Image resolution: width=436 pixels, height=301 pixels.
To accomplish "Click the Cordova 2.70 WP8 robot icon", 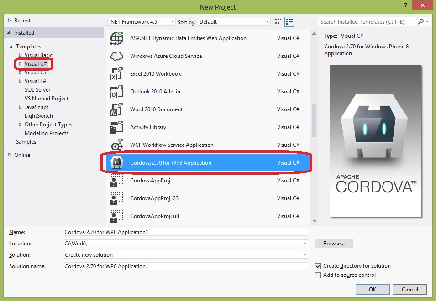I will 117,163.
